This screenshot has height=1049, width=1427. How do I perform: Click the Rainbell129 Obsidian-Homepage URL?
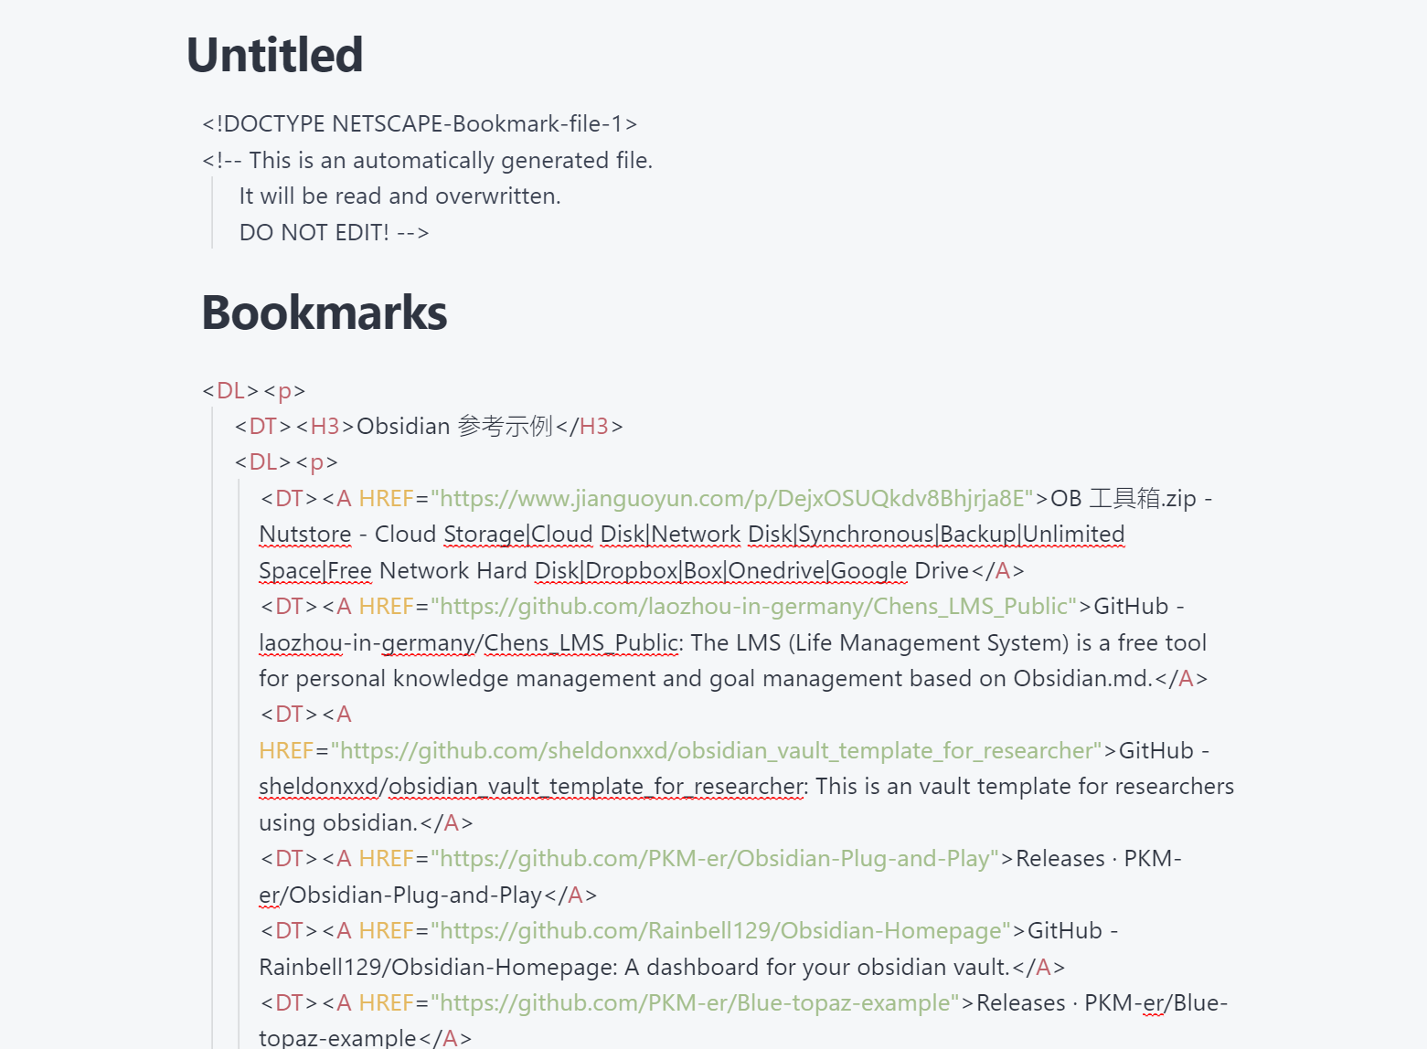[x=721, y=930]
